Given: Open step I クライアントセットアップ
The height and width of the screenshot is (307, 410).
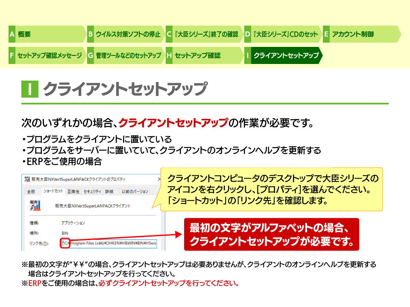Looking at the screenshot, I should (283, 55).
